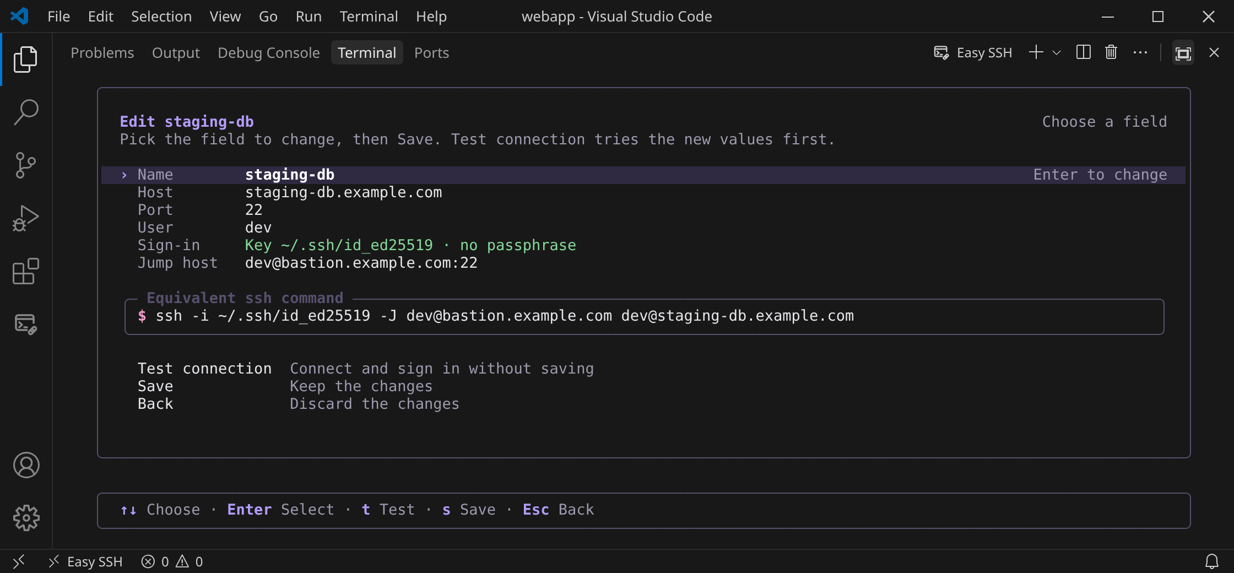
Task: Open the Search view in activity bar
Action: (x=26, y=112)
